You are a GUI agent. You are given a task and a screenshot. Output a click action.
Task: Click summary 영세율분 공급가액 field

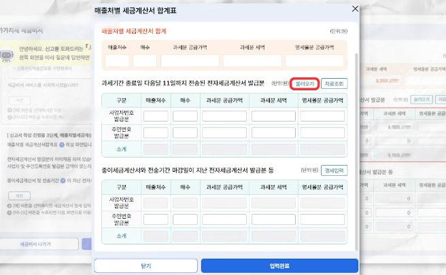click(314, 61)
